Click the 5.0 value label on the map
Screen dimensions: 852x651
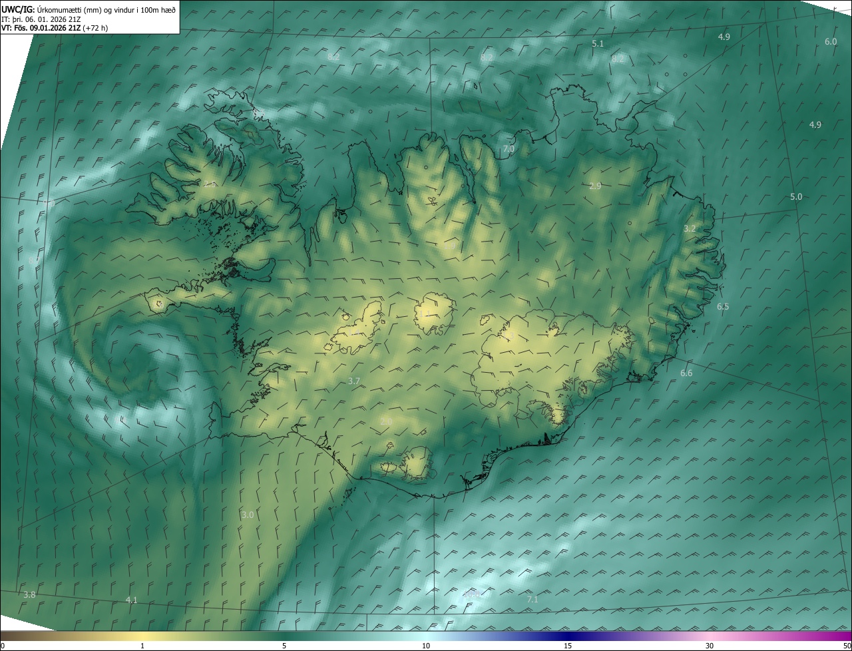pos(796,197)
